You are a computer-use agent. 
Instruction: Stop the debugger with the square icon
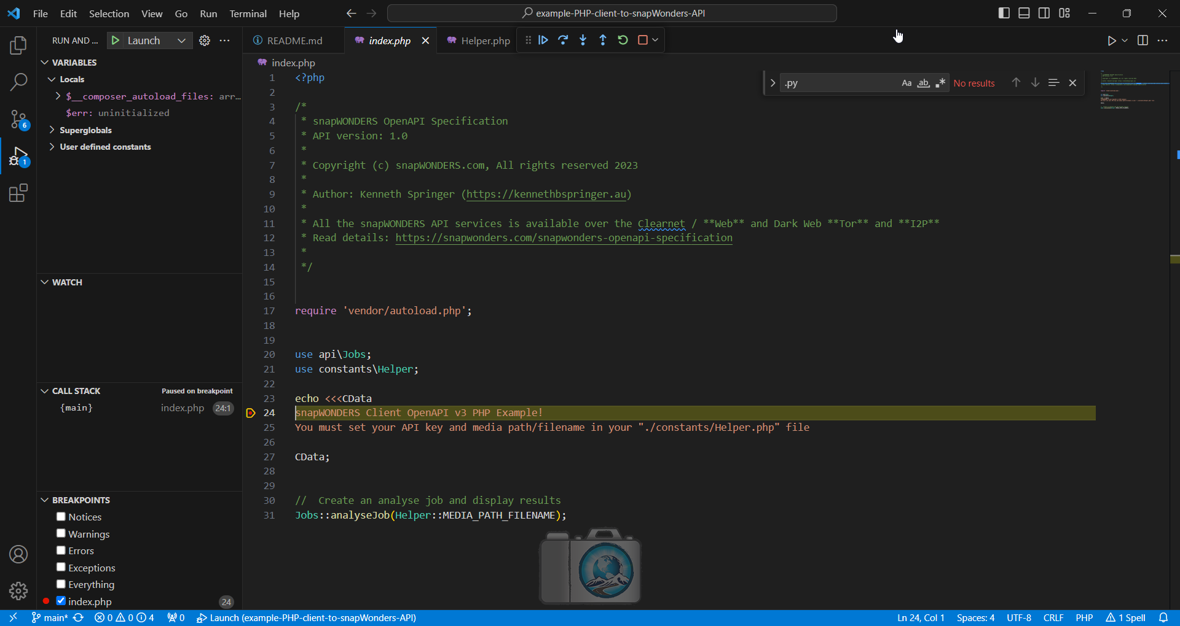point(643,40)
